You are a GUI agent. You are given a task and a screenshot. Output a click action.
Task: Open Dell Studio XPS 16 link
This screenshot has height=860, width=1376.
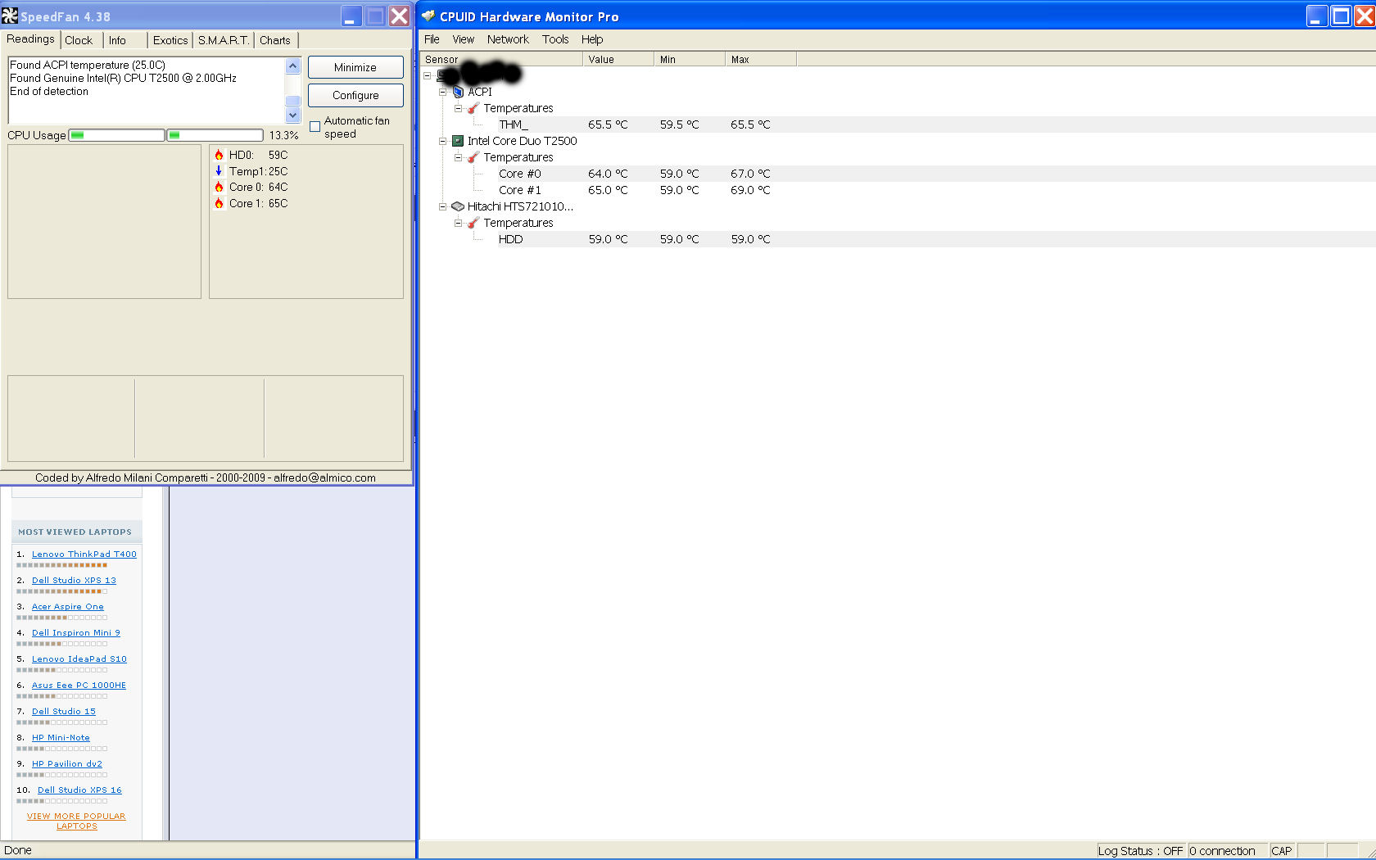pyautogui.click(x=79, y=790)
